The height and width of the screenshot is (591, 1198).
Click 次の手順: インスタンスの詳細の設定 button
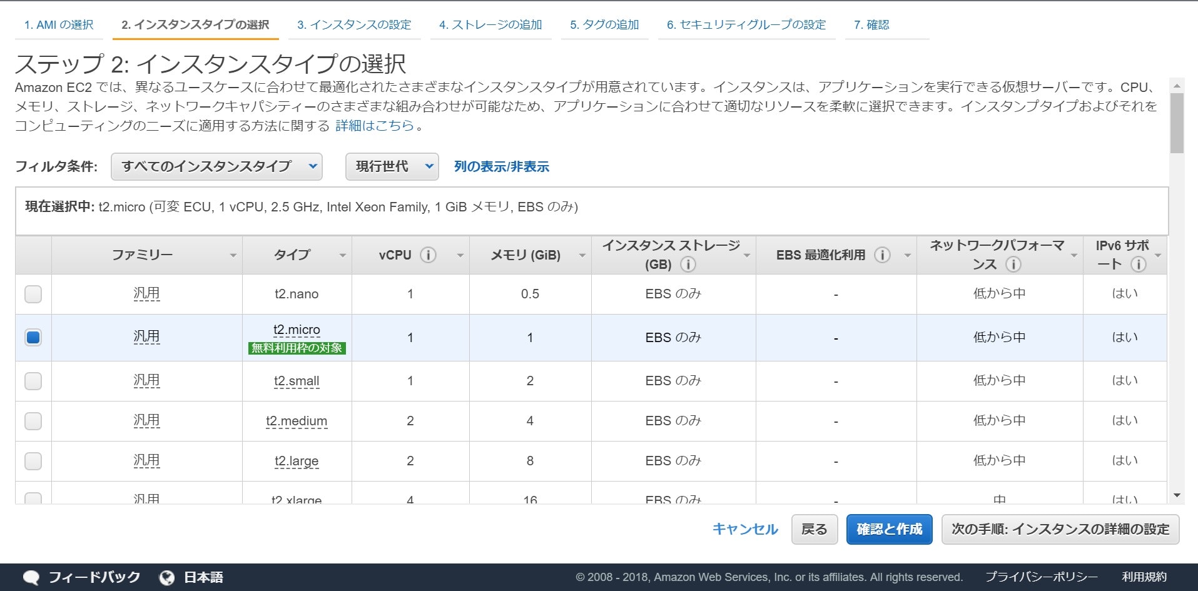[x=1060, y=529]
